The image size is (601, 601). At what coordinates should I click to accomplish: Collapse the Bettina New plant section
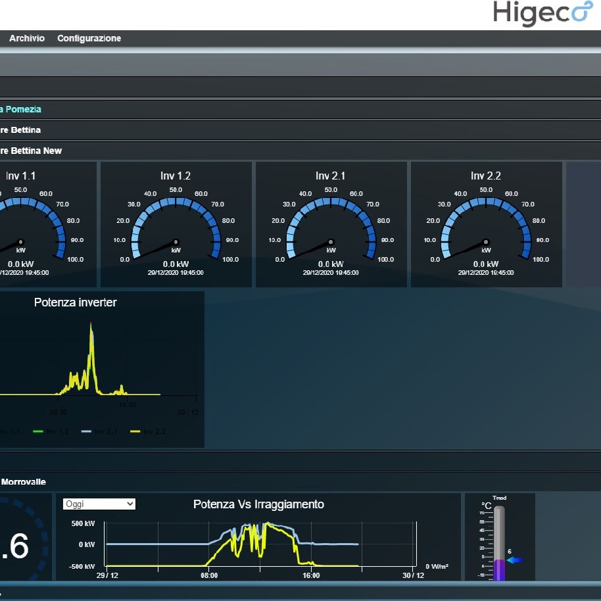tap(300, 151)
